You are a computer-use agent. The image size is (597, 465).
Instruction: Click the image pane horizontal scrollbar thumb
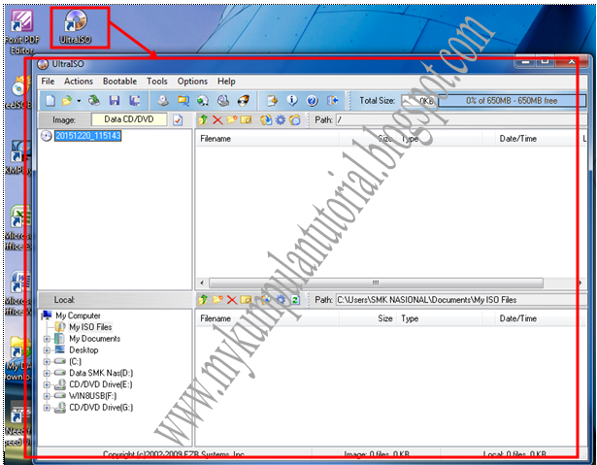tap(376, 282)
